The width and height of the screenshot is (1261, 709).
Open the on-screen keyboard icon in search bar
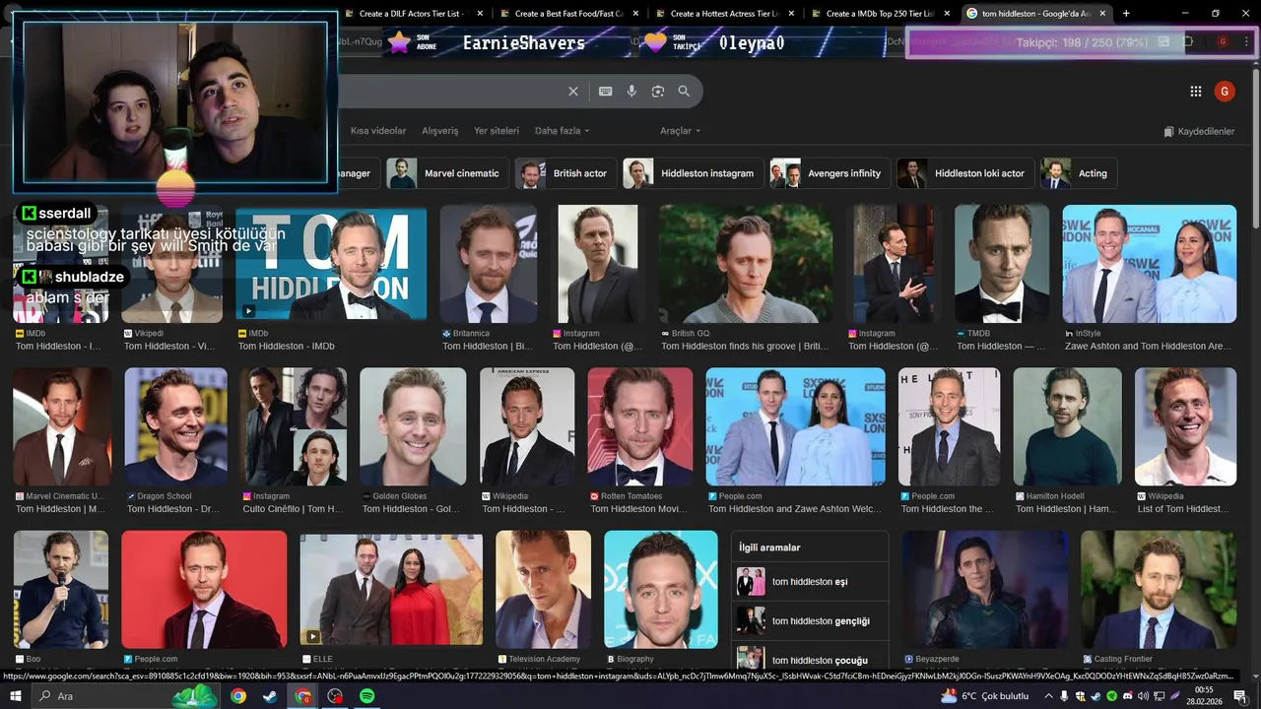coord(606,91)
